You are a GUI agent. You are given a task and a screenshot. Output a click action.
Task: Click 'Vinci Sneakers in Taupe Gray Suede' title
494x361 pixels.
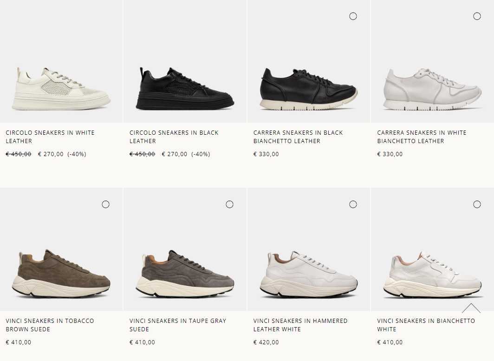click(178, 325)
